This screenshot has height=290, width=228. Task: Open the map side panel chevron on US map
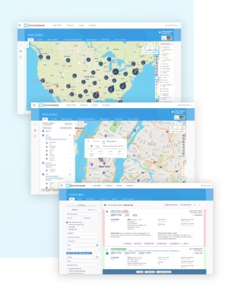click(x=28, y=45)
